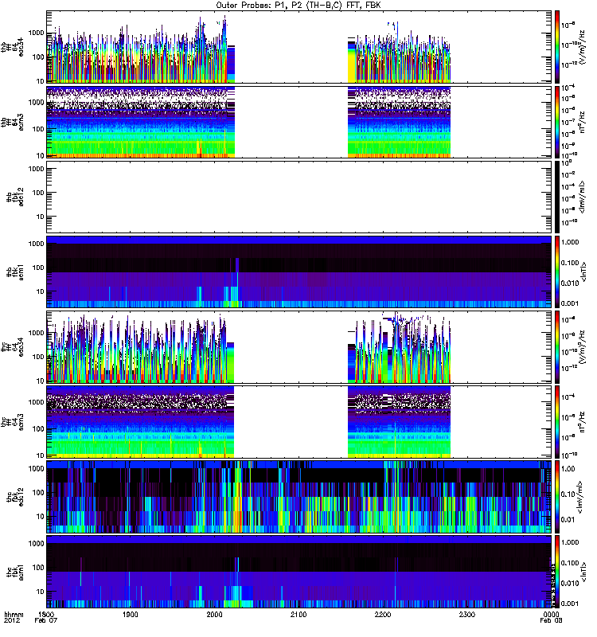Click the color bar beside thc fff scm3 panel
Screen dimensions: 597x637
point(557,422)
